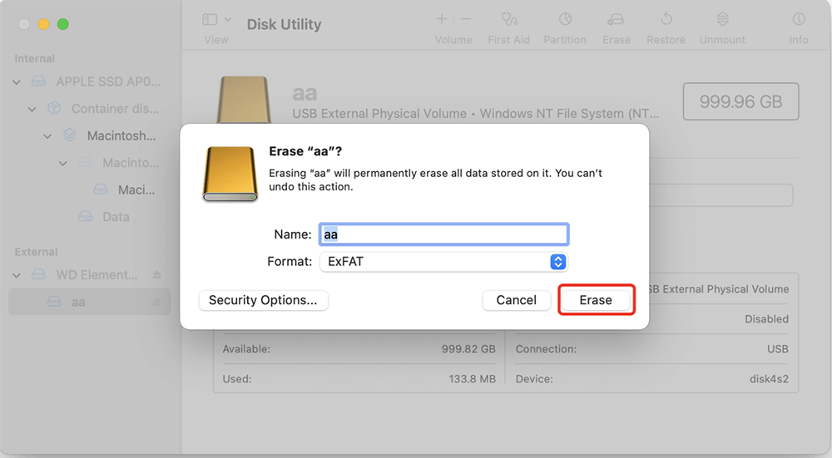
Task: Open the Info toolbar icon
Action: click(799, 20)
